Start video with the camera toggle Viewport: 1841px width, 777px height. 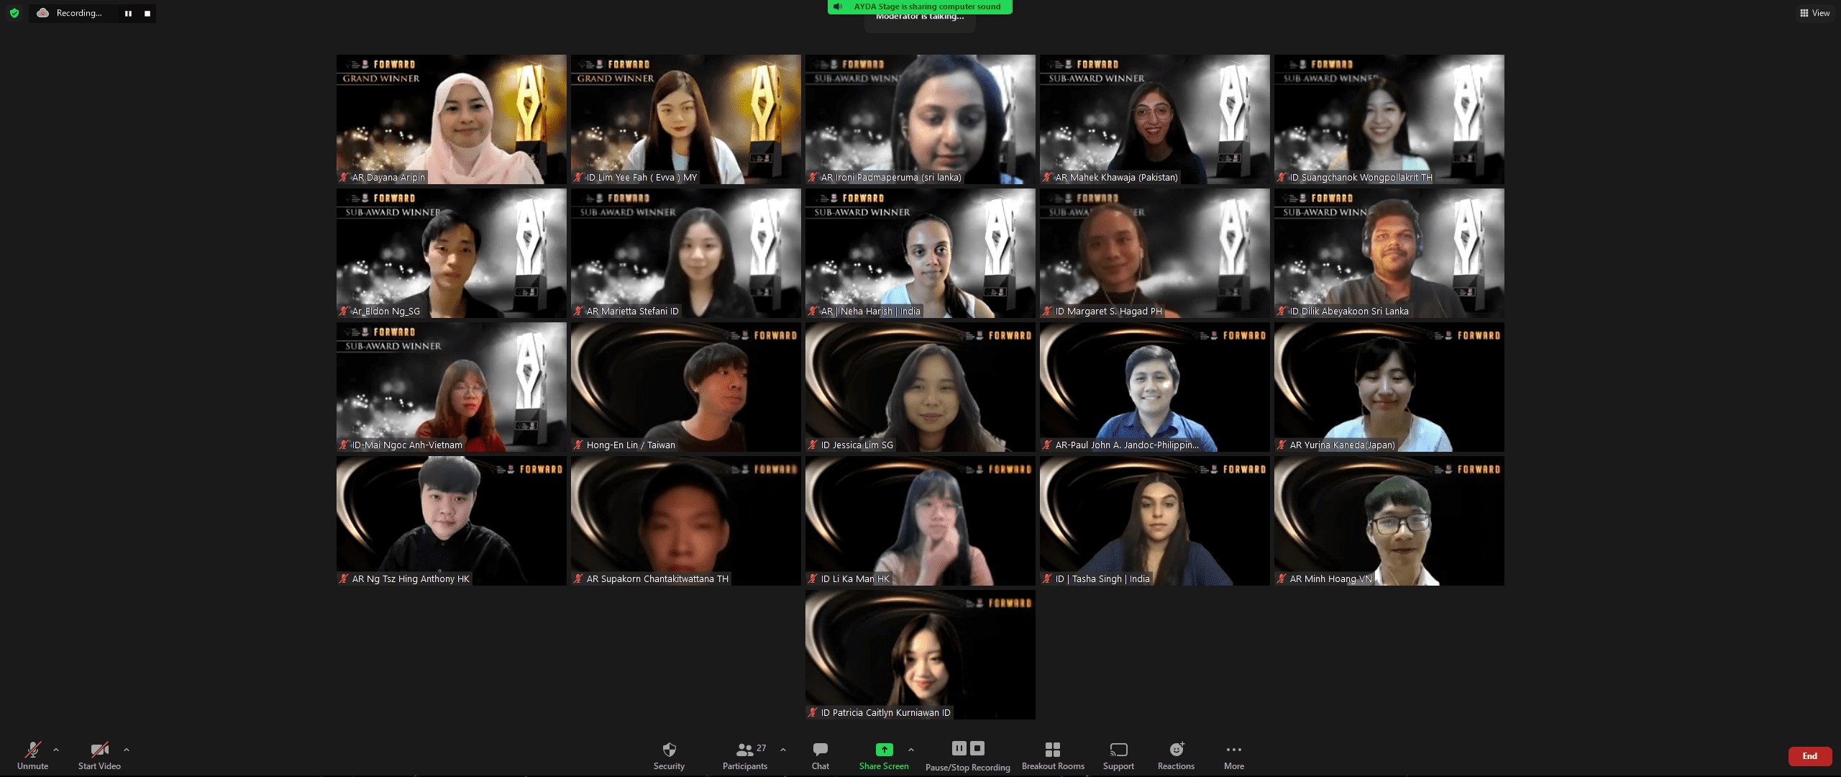pos(99,755)
